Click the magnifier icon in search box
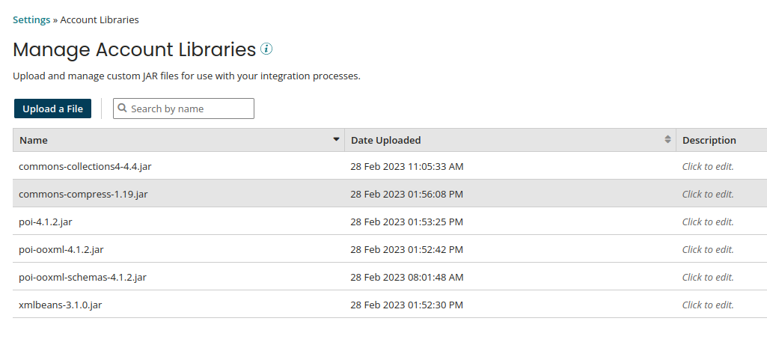This screenshot has width=767, height=348. click(x=123, y=109)
